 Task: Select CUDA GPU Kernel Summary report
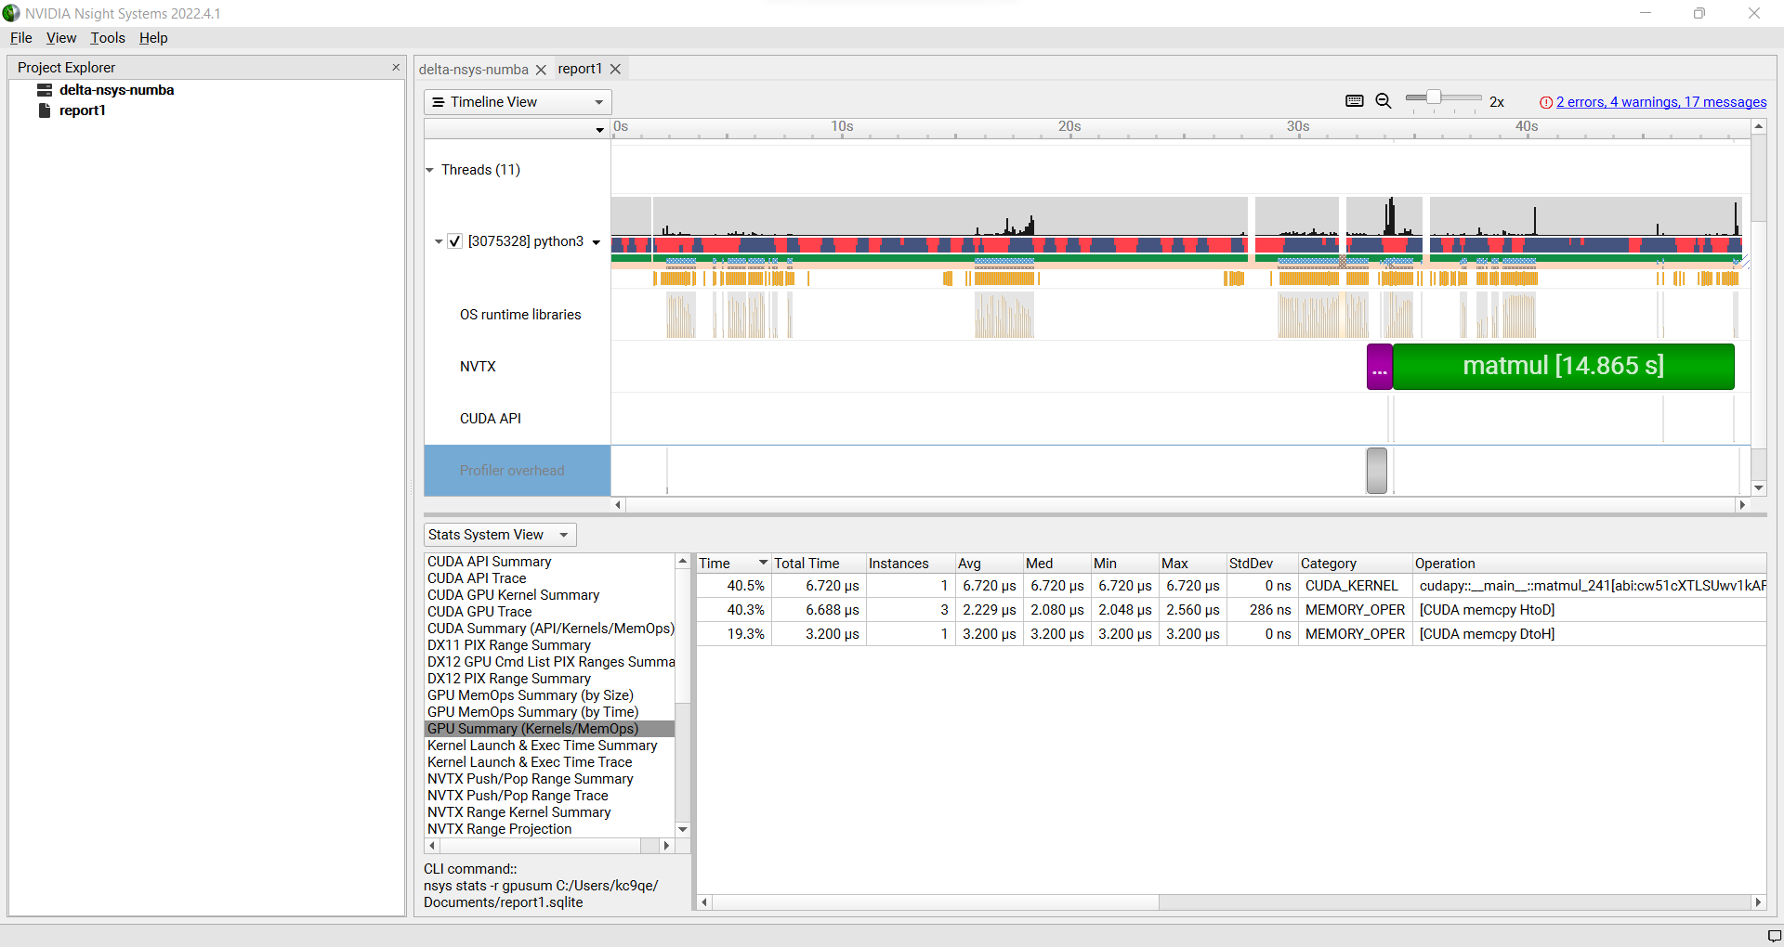click(x=513, y=595)
